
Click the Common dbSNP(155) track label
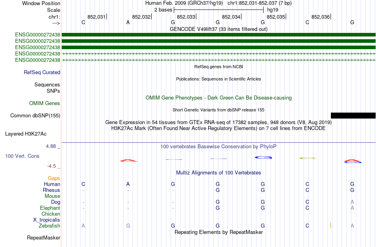(35, 116)
